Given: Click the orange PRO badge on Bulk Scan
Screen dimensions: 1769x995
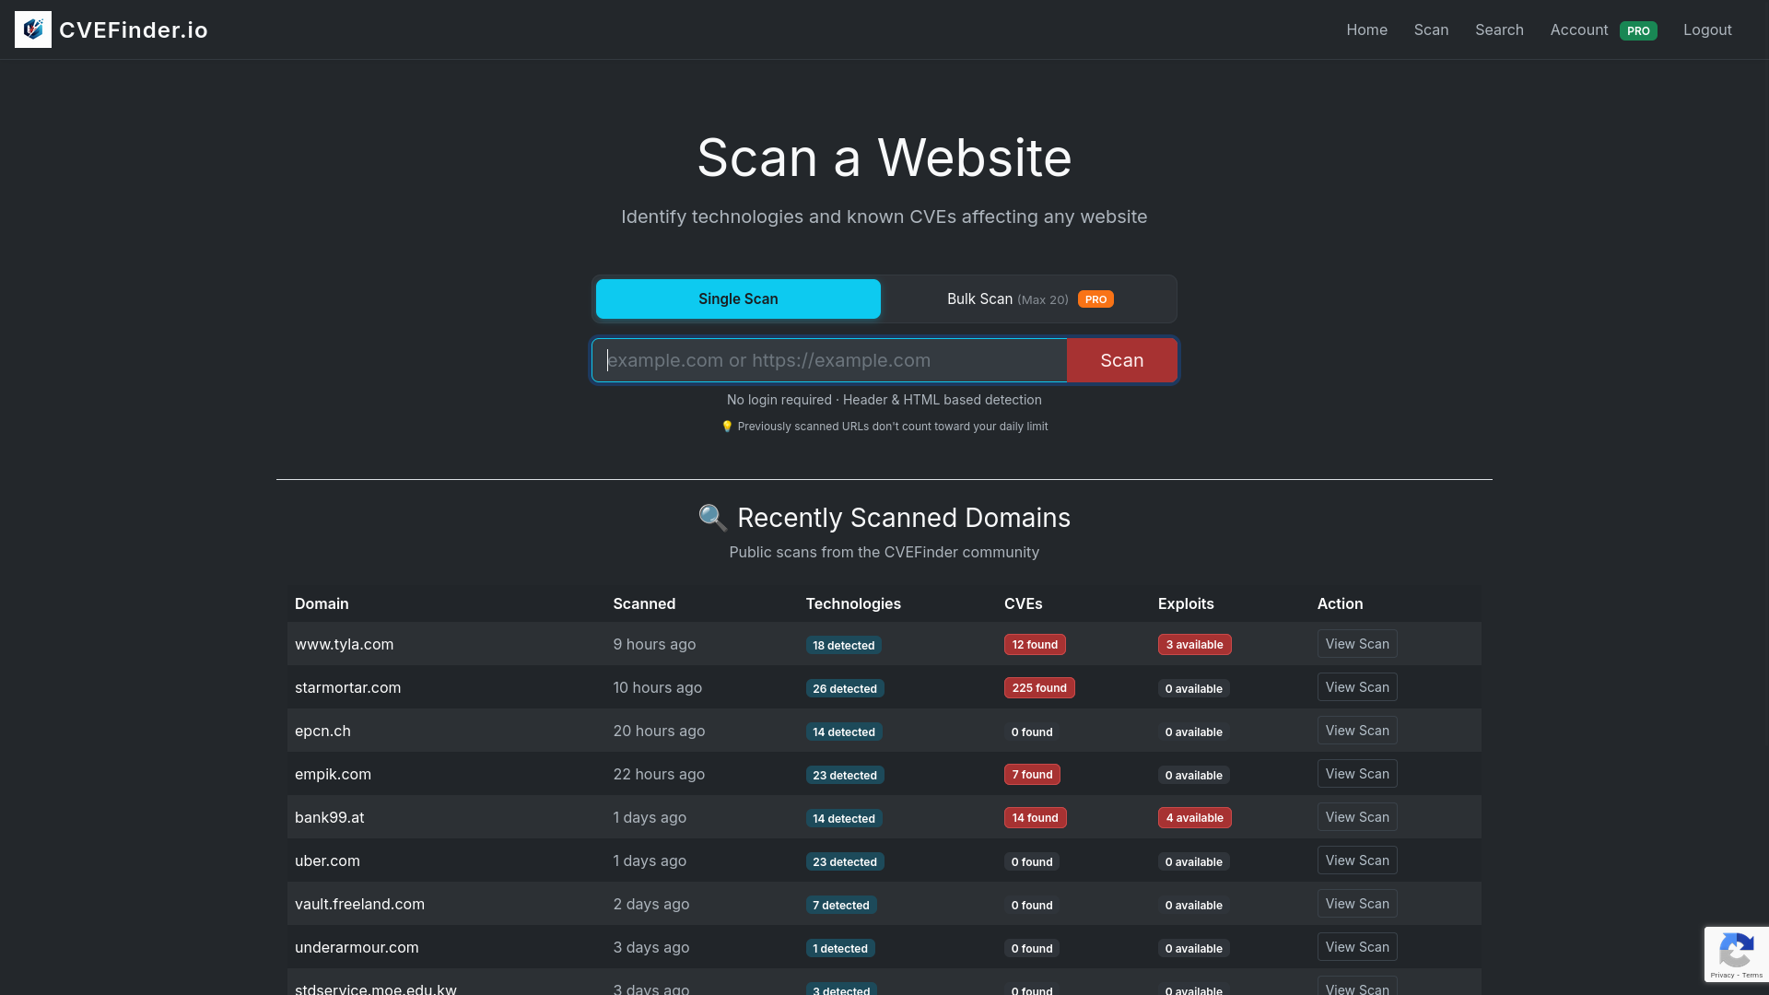Looking at the screenshot, I should point(1095,299).
